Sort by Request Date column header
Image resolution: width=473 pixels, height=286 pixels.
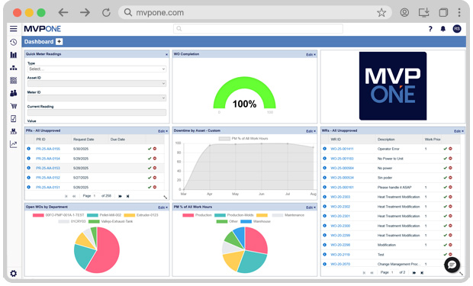[x=84, y=140]
